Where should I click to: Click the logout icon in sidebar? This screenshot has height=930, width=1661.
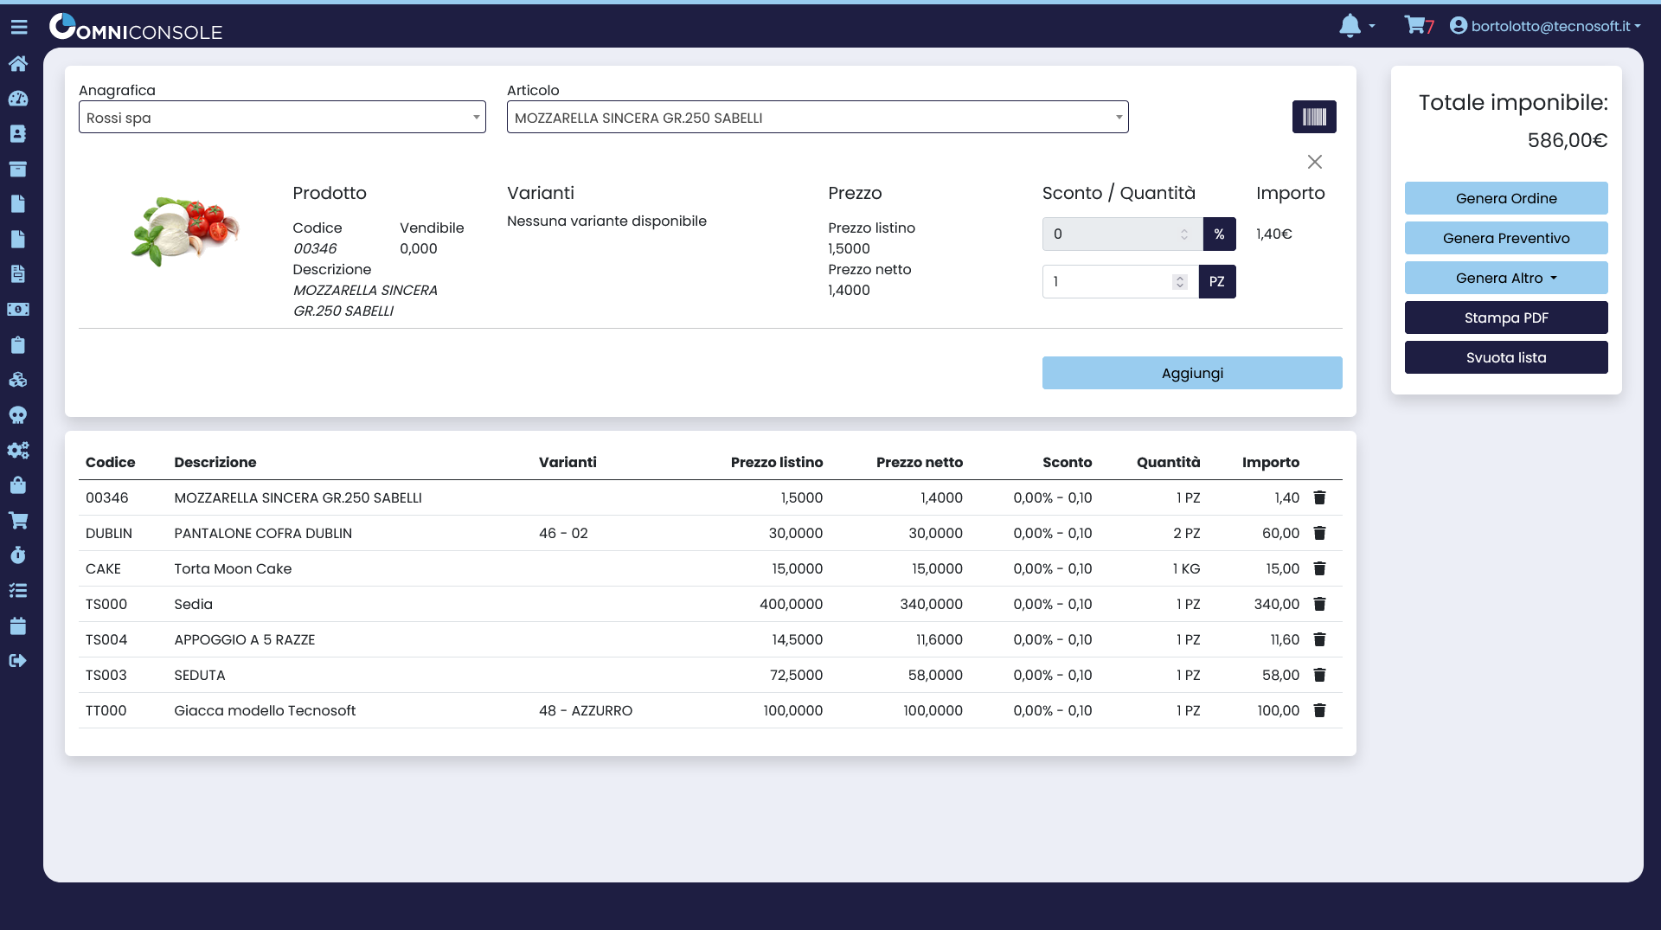coord(18,661)
